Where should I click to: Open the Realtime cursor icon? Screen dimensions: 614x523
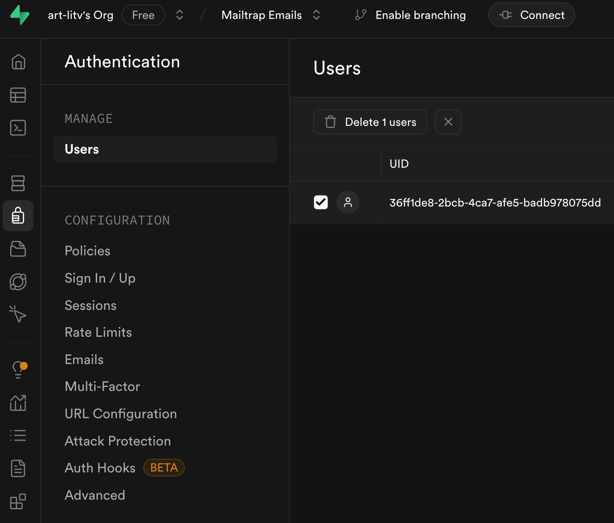[18, 314]
